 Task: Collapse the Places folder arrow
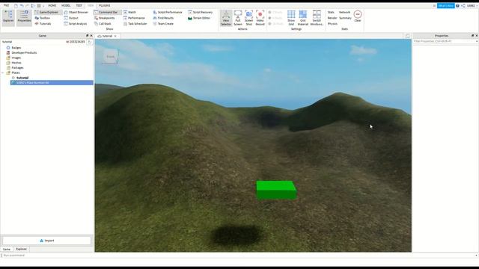click(x=3, y=73)
